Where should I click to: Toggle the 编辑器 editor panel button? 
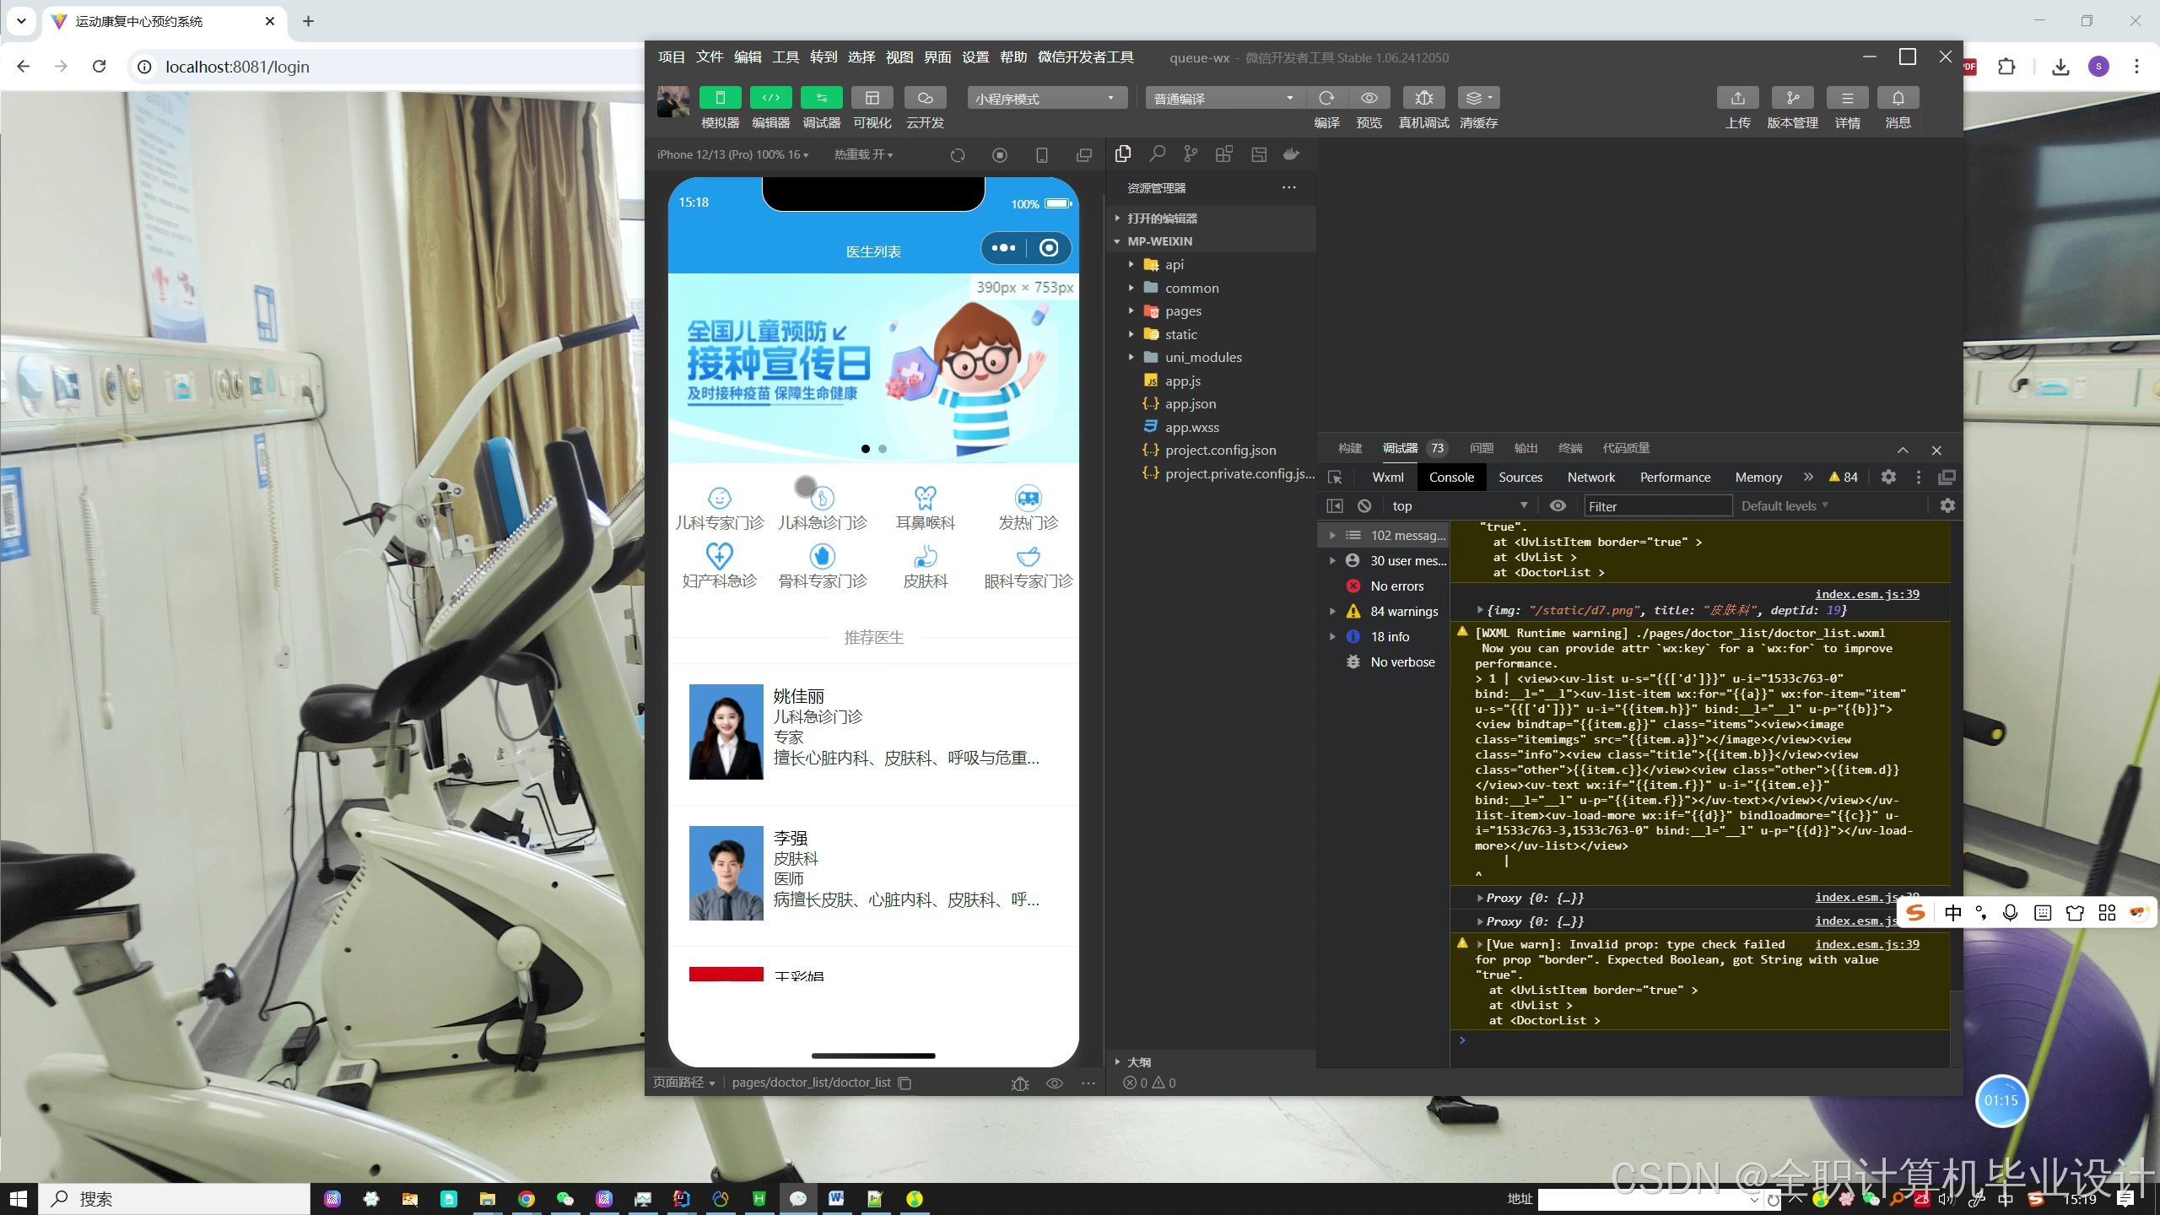pos(770,98)
